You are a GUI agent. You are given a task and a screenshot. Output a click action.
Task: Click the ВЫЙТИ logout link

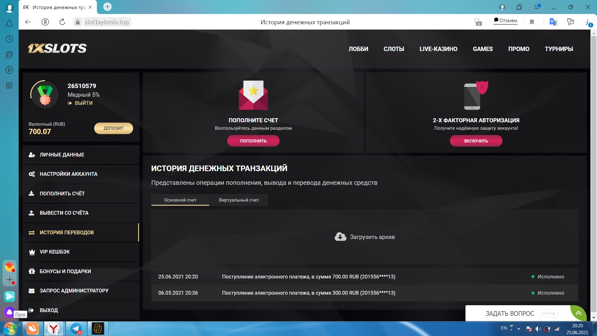pos(83,103)
